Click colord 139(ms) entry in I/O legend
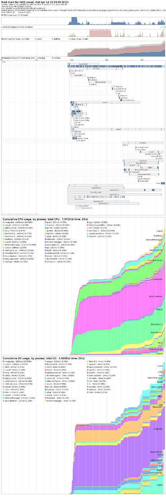Viewport: 166px width, 497px height. click(x=16, y=365)
